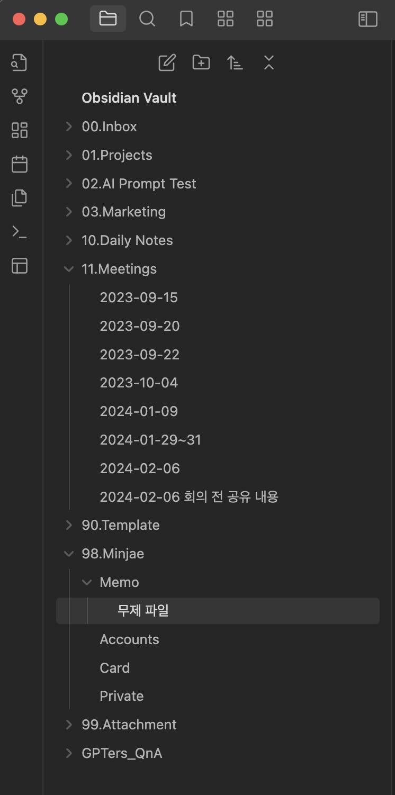Open the Accounts note

pos(129,639)
